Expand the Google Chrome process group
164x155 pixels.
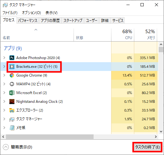[x=4, y=75]
